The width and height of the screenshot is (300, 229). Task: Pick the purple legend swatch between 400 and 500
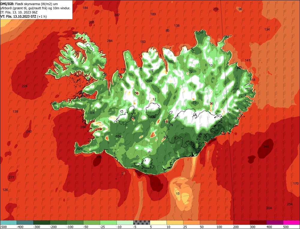pos(275,222)
